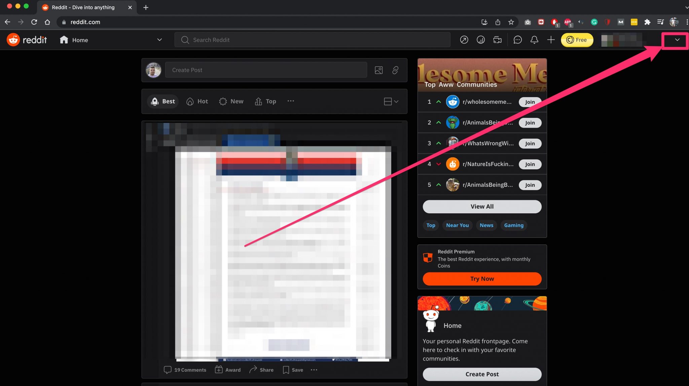689x386 pixels.
Task: Click Join button for r/wholesomeme...
Action: tap(530, 101)
